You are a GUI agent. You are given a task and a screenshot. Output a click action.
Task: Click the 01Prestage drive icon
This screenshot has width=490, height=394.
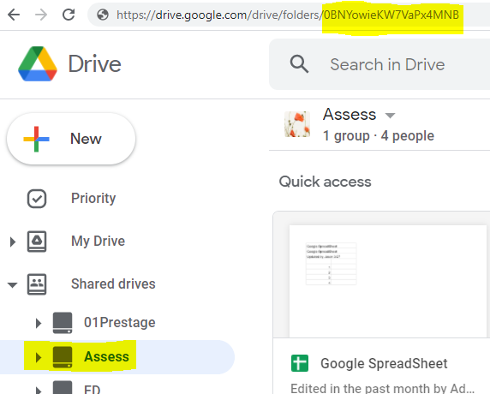[x=63, y=323]
